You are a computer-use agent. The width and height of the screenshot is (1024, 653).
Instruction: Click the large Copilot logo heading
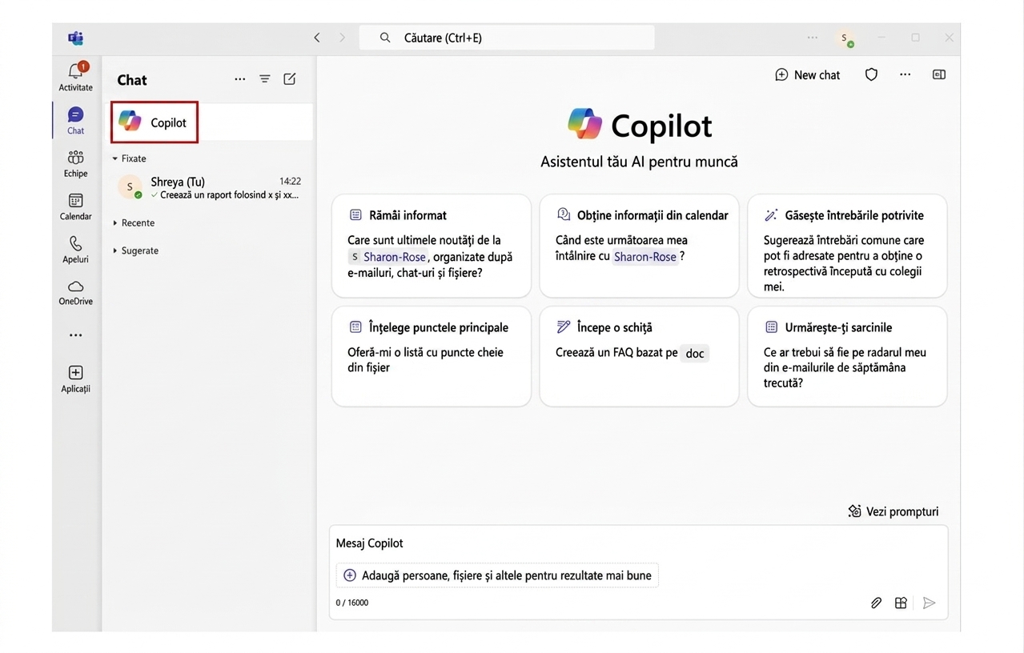coord(640,125)
